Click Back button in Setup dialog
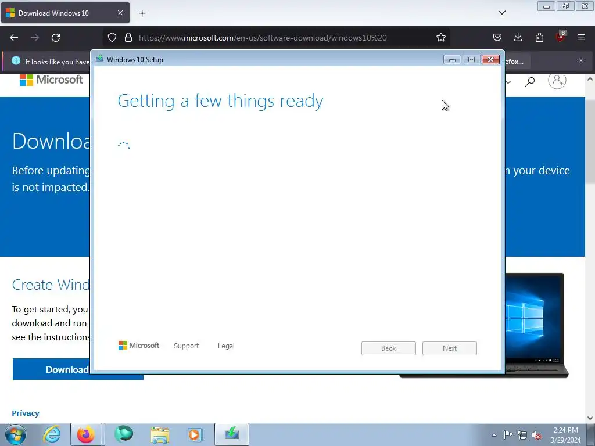 tap(389, 348)
